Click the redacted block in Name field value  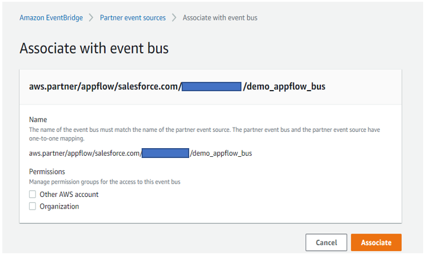tap(165, 153)
